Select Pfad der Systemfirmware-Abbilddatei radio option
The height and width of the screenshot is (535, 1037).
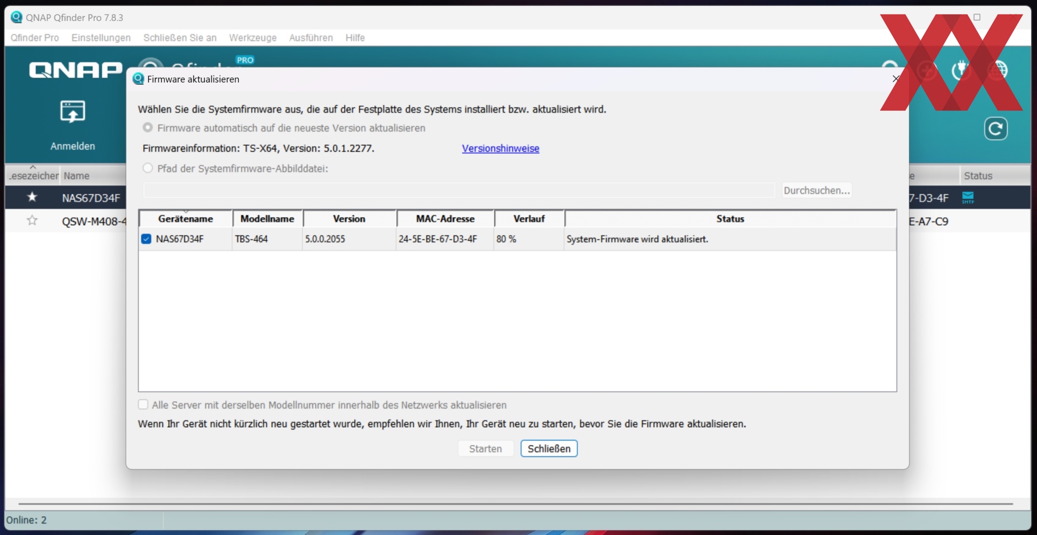pyautogui.click(x=147, y=168)
